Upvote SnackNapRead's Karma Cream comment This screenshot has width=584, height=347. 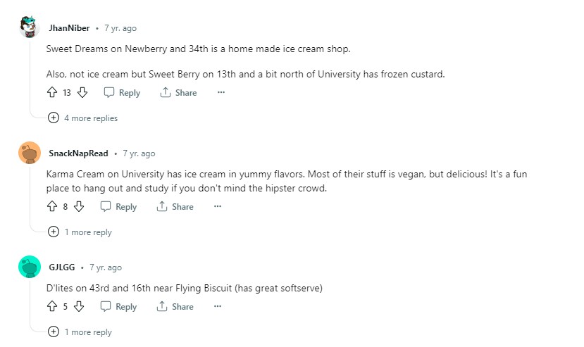pyautogui.click(x=51, y=207)
